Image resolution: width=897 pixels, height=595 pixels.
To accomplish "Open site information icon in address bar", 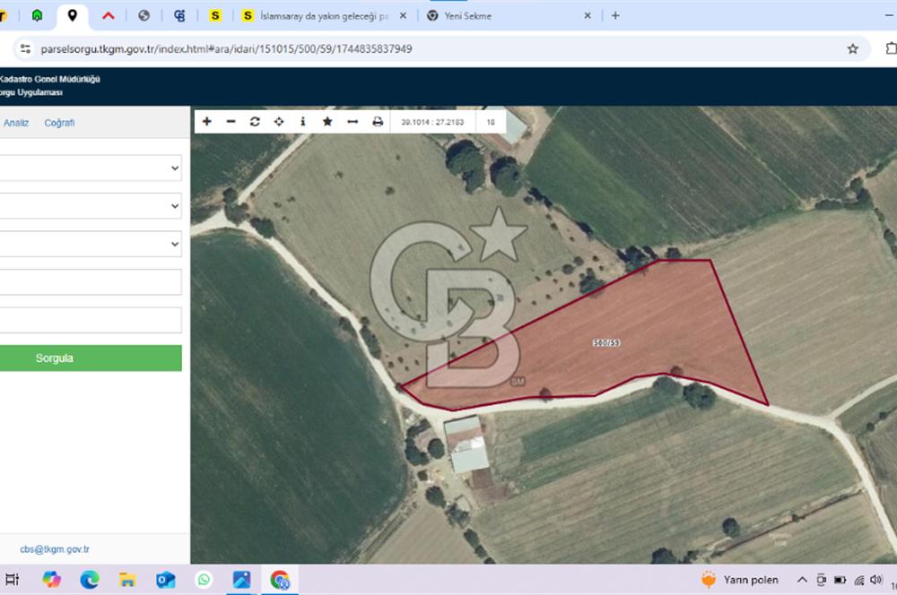I will [x=25, y=48].
